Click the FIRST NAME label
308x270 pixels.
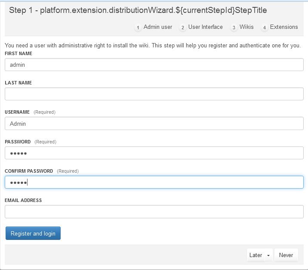[x=18, y=53]
